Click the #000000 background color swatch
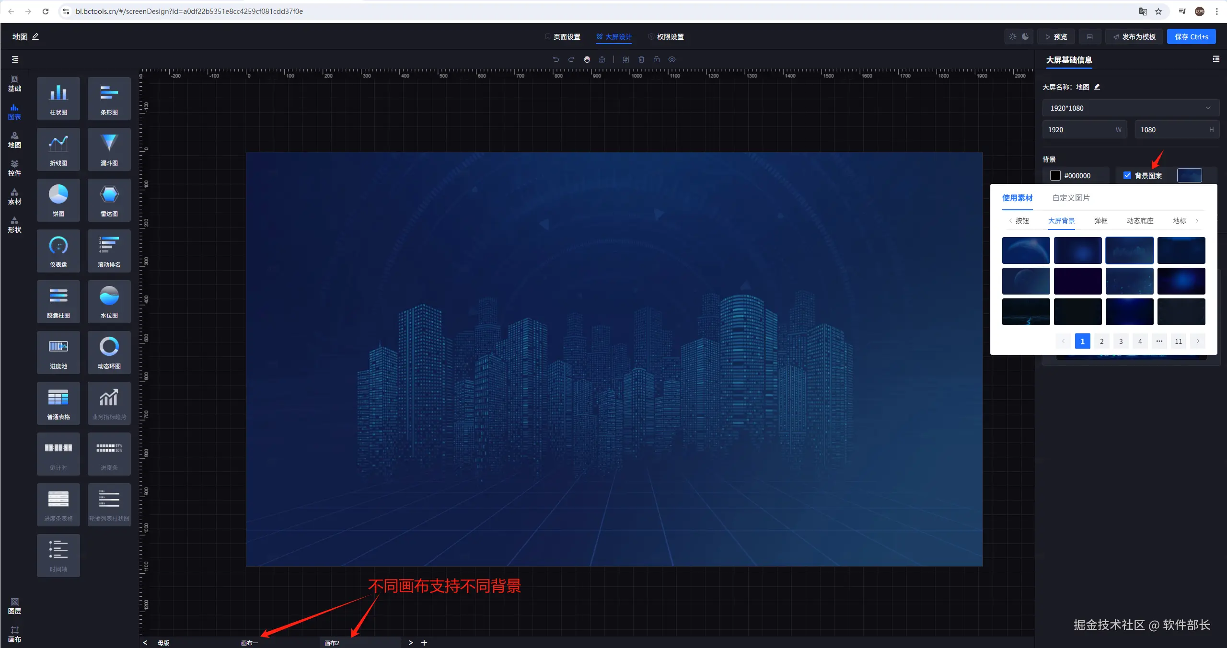 (x=1055, y=175)
